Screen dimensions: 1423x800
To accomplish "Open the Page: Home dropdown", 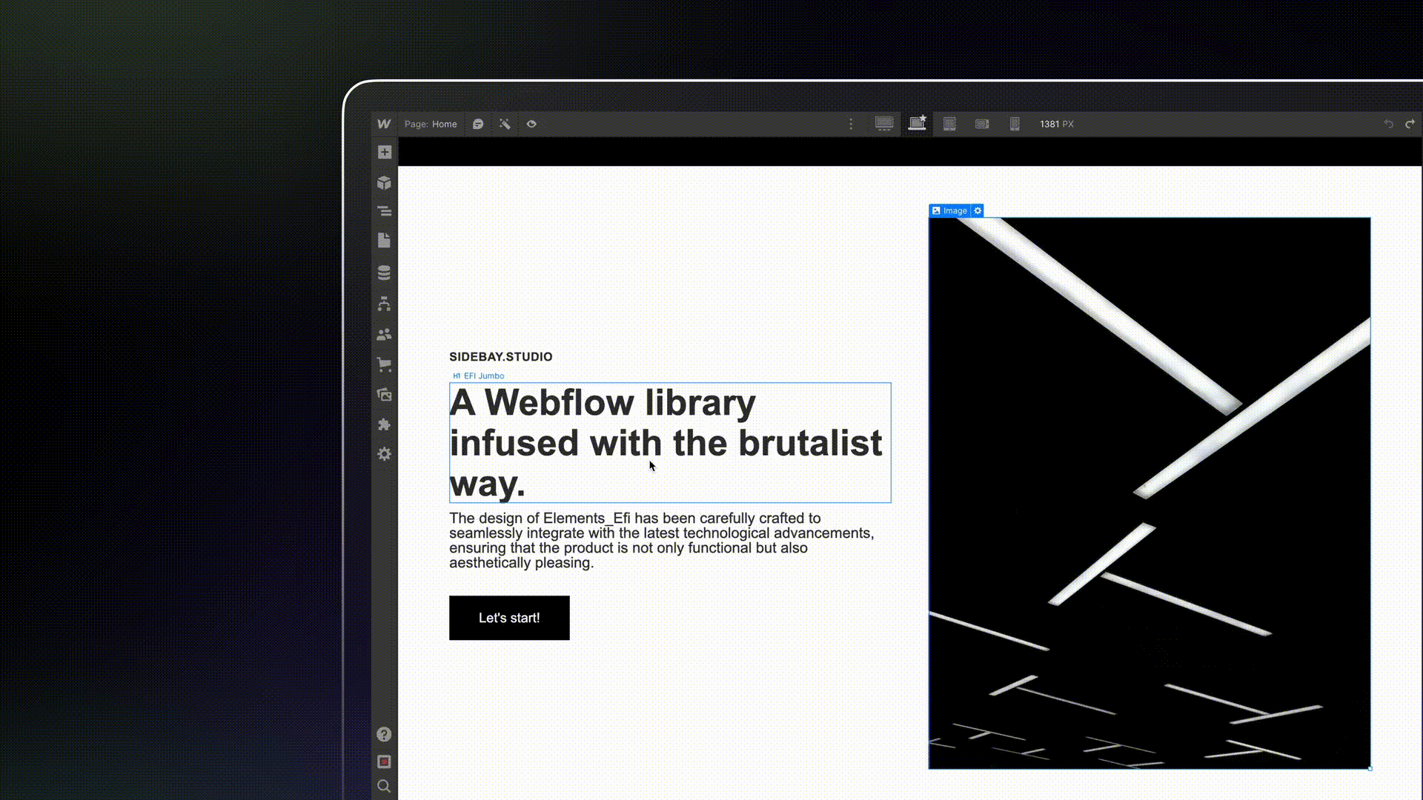I will pyautogui.click(x=431, y=124).
